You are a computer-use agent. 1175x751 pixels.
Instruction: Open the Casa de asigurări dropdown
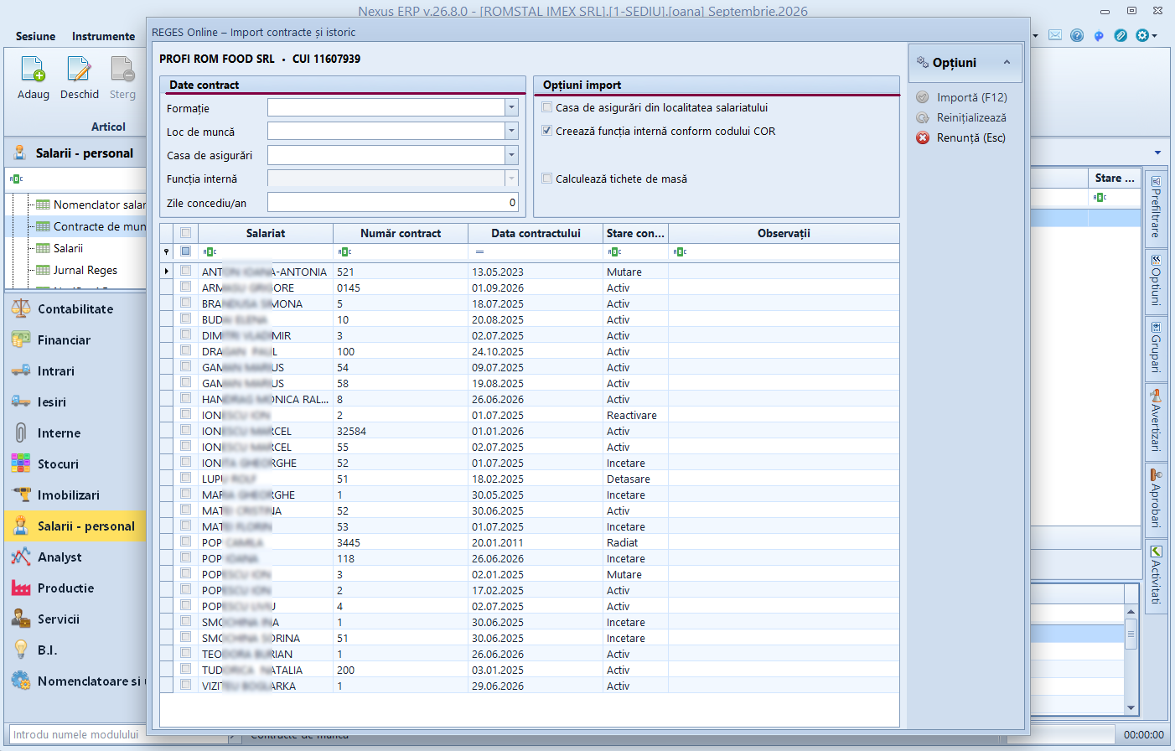tap(511, 154)
